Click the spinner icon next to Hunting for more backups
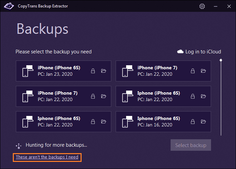 tap(19, 146)
